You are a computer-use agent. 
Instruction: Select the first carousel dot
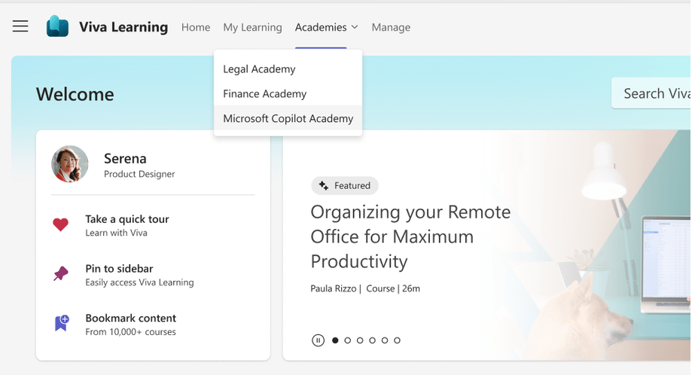(335, 340)
